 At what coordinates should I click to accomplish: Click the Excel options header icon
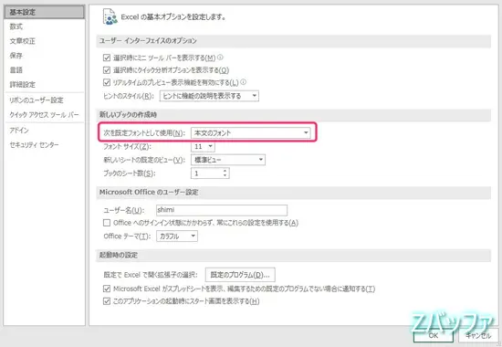(x=110, y=17)
